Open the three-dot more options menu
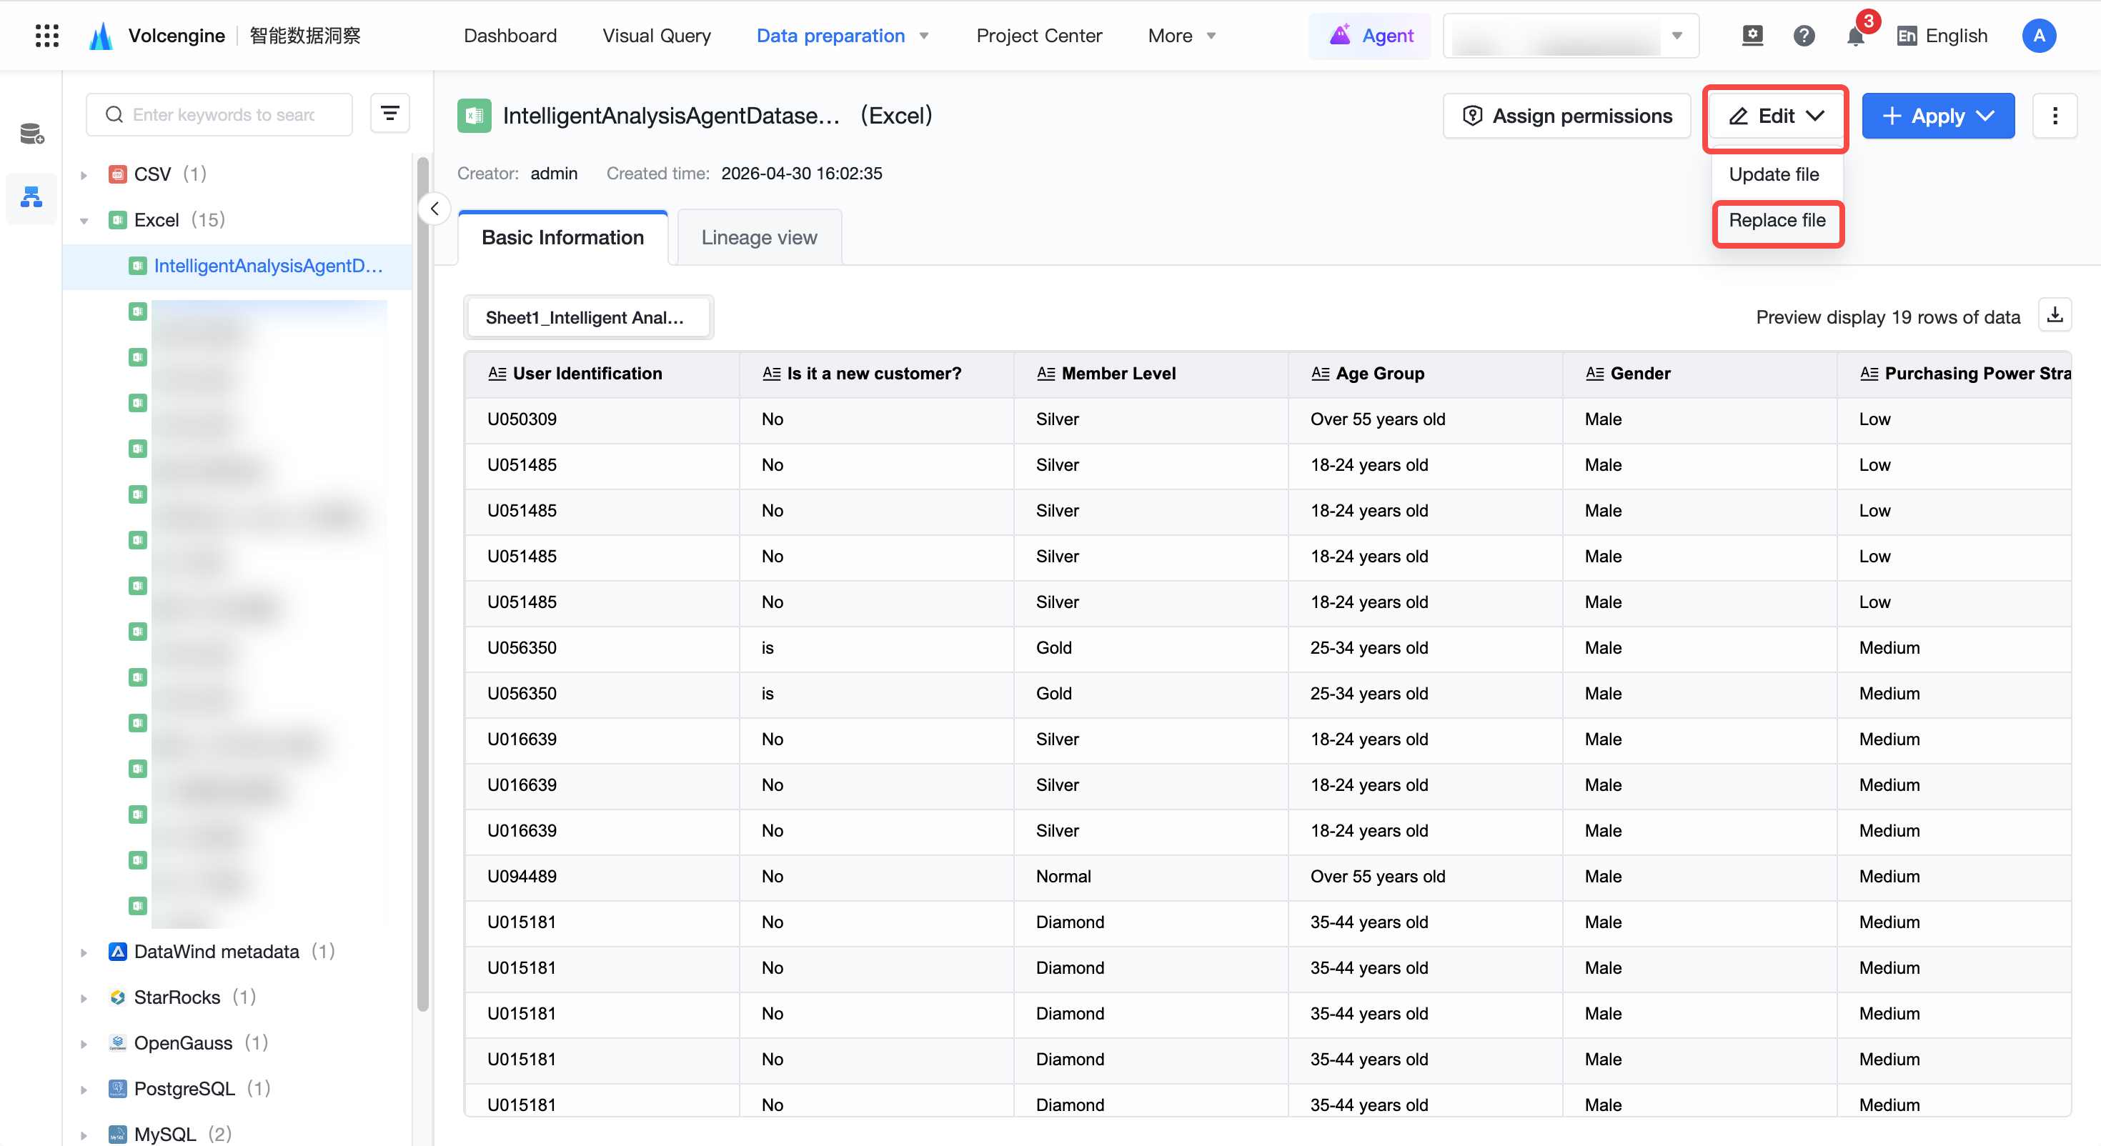 [2055, 116]
